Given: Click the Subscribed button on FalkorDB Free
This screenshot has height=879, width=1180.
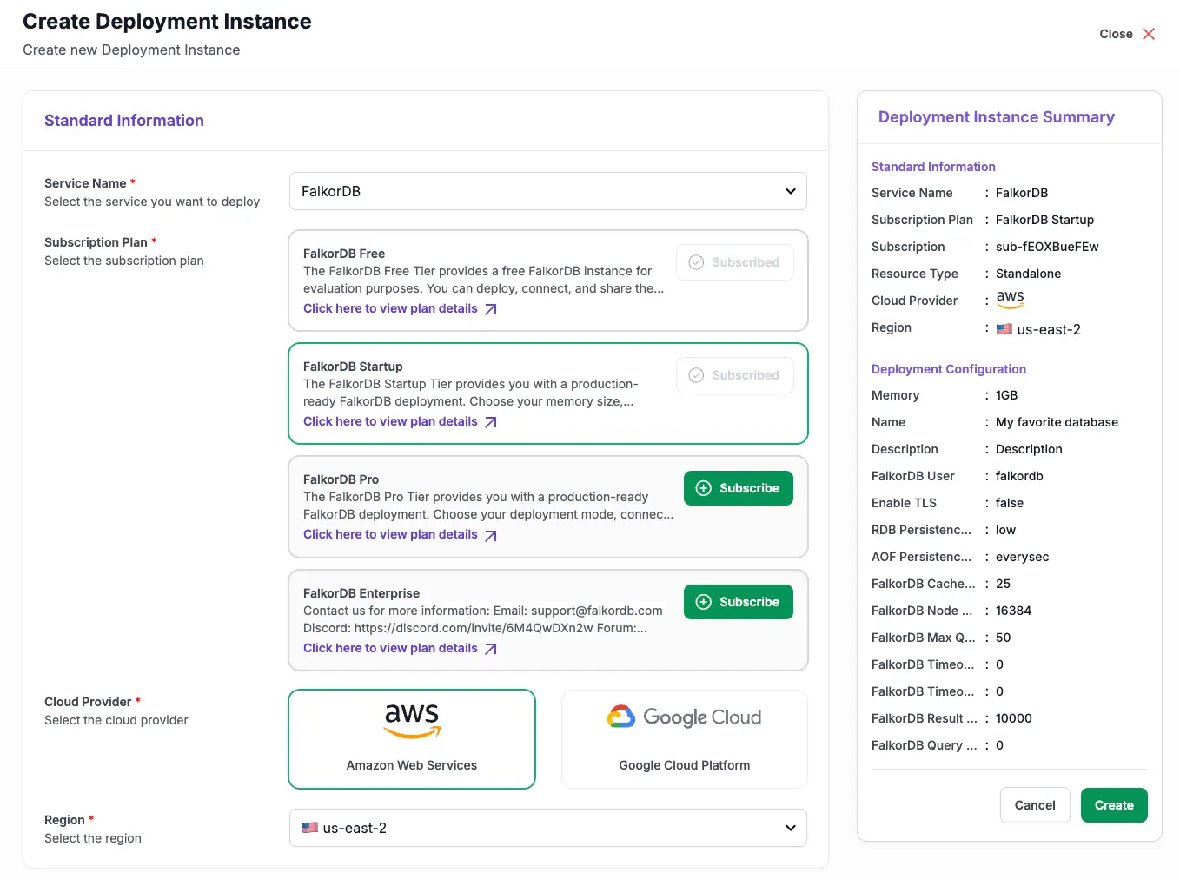Looking at the screenshot, I should (x=735, y=262).
